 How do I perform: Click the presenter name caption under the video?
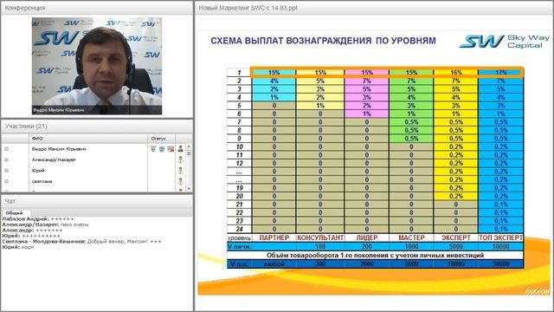click(x=59, y=110)
